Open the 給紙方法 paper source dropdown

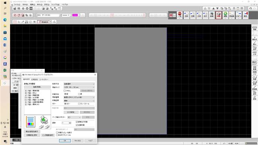point(79,84)
